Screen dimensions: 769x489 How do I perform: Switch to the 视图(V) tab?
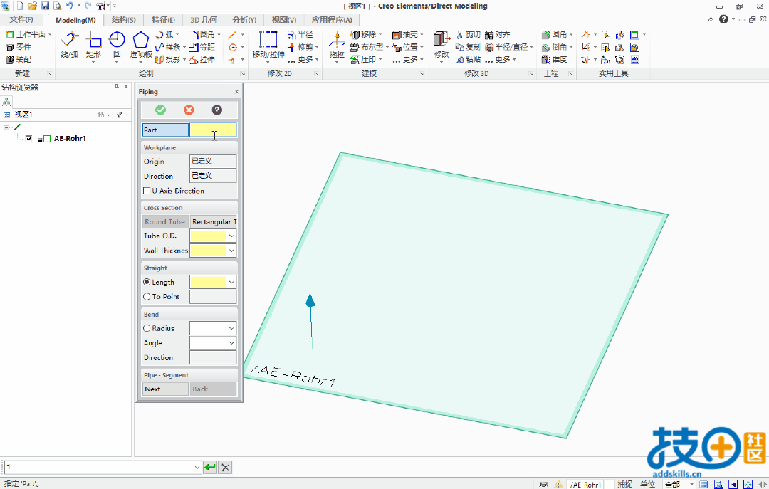click(x=284, y=20)
